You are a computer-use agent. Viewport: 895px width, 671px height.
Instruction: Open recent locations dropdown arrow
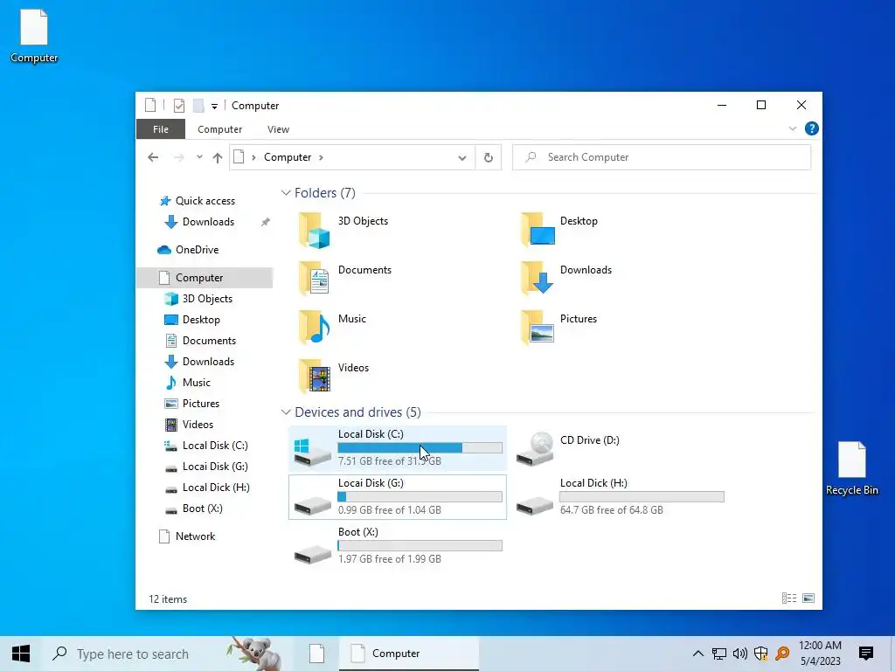(199, 157)
